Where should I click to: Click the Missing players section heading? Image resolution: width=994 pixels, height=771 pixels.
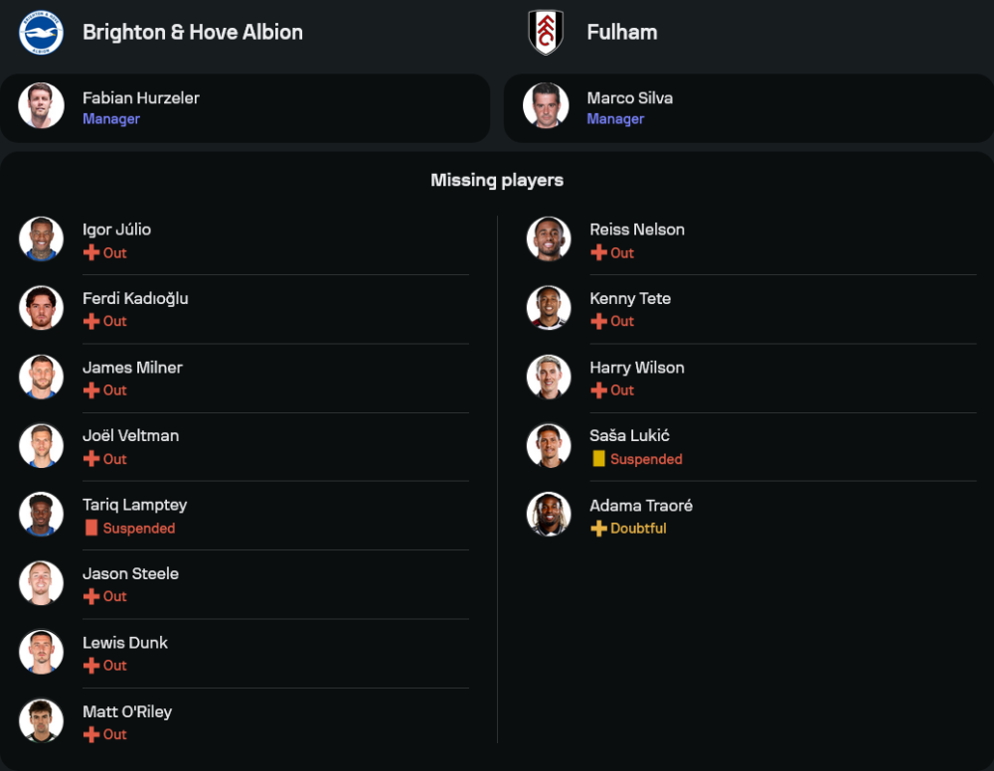[x=497, y=181]
